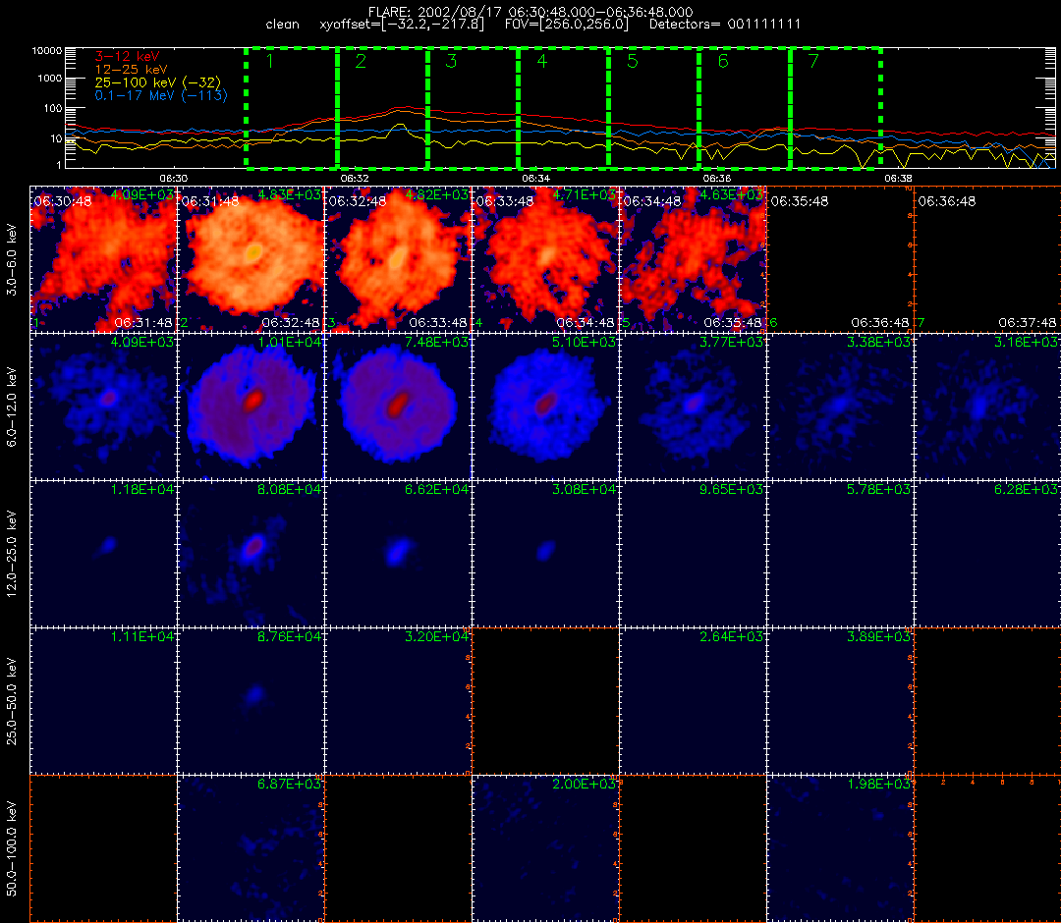Open the 6.0-12.0 keV image labeled 5.10E+03
Screen dimensions: 1061x923
coord(546,407)
